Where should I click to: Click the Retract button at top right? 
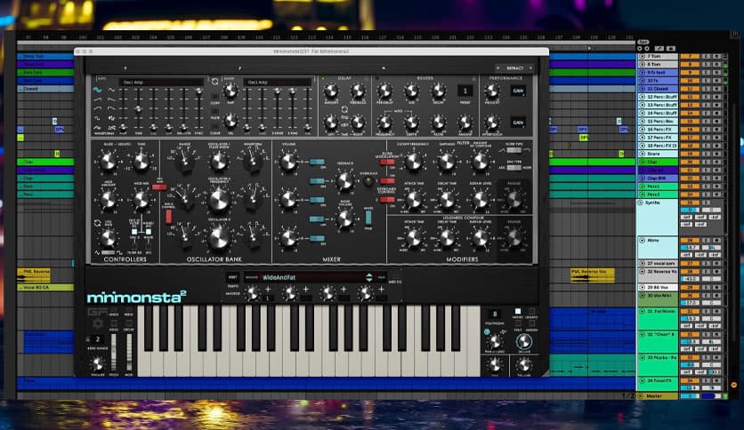tap(514, 68)
